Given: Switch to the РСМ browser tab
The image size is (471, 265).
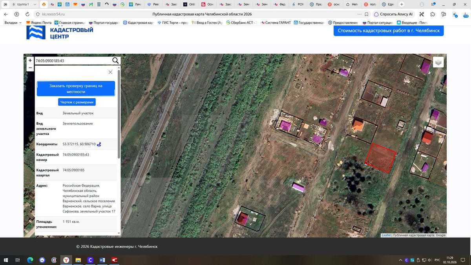Looking at the screenshot, I should (298, 4).
